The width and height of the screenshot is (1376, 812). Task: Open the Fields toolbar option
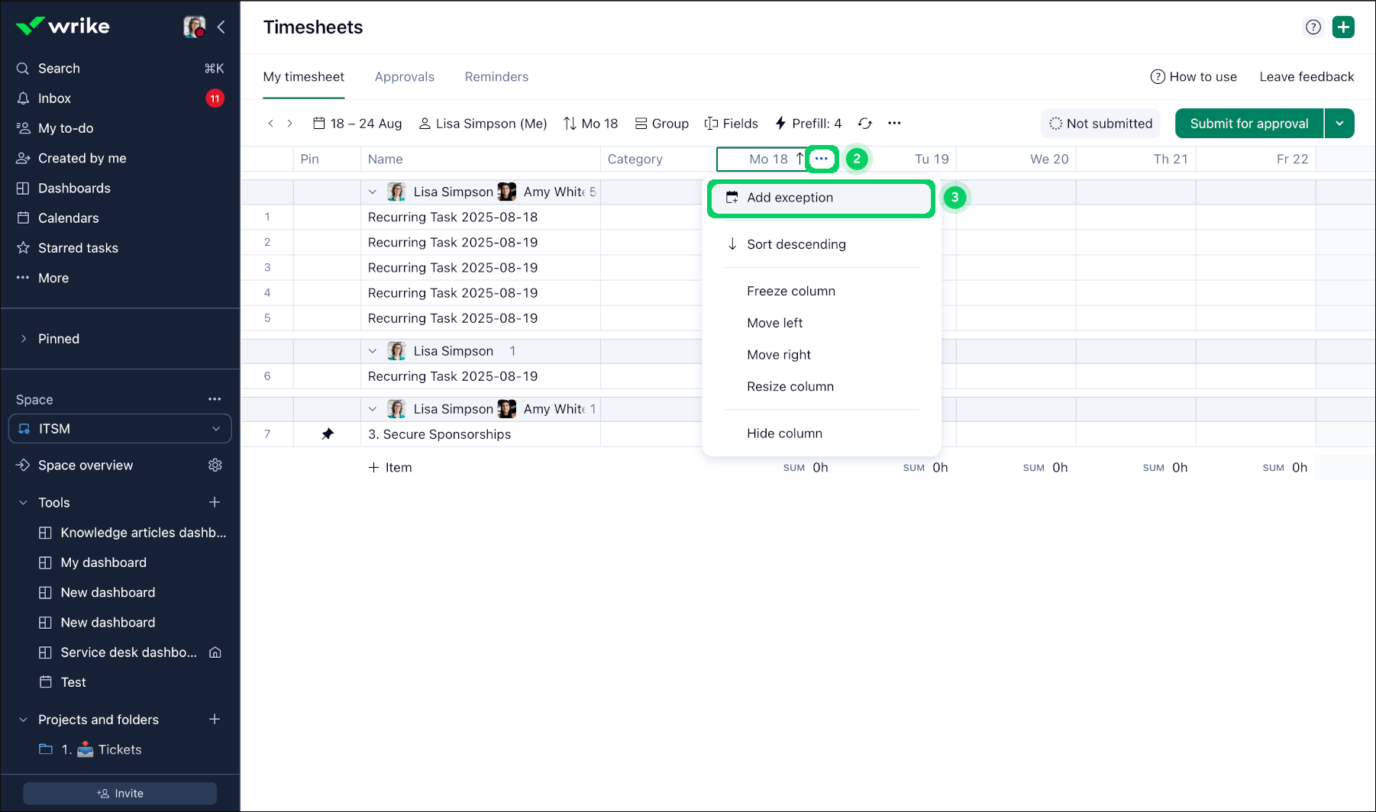pos(732,124)
